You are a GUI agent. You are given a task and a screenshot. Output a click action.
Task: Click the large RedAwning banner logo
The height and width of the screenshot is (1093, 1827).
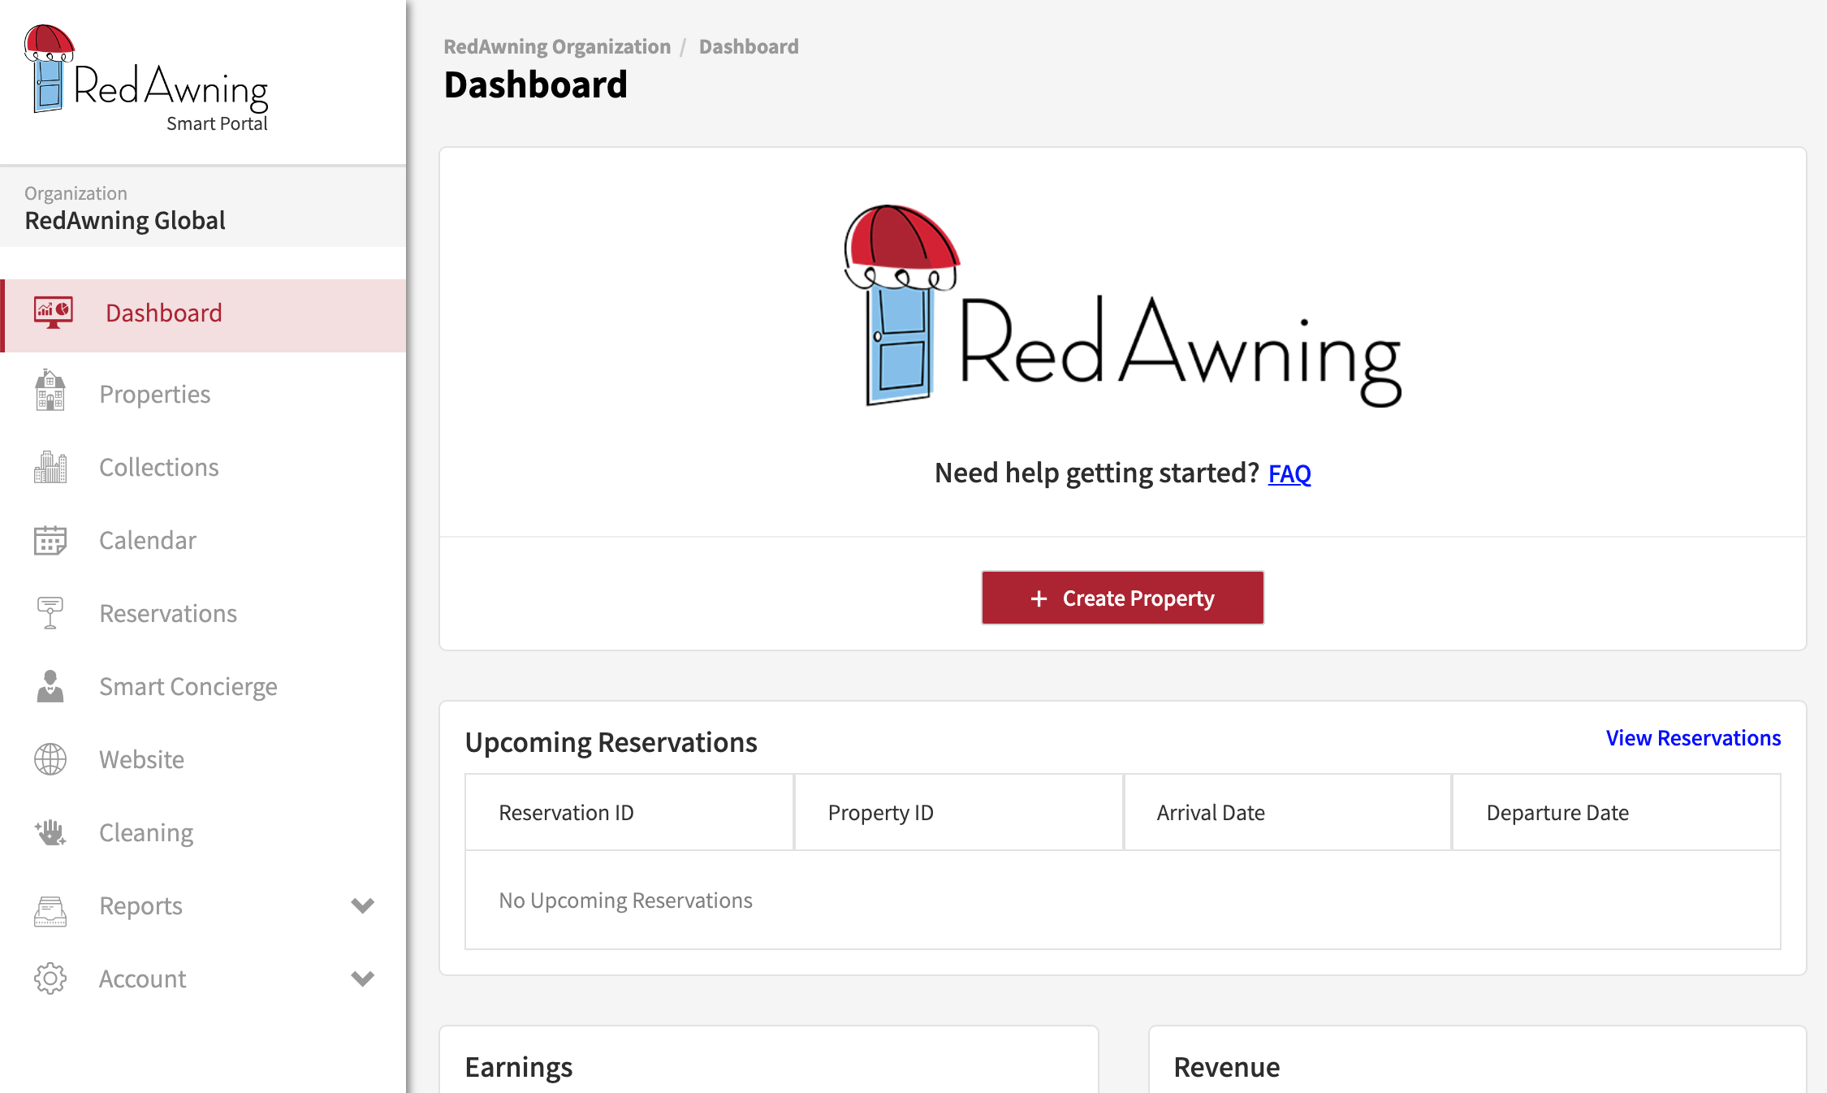[x=1122, y=306]
